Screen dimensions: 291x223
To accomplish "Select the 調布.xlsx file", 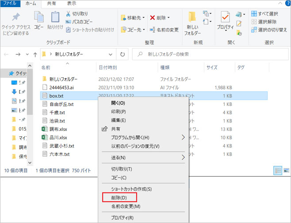I will (58, 129).
